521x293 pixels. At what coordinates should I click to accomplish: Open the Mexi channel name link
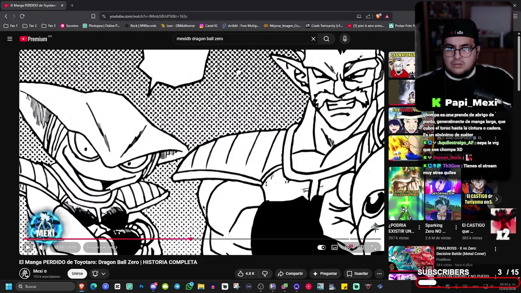coord(38,271)
